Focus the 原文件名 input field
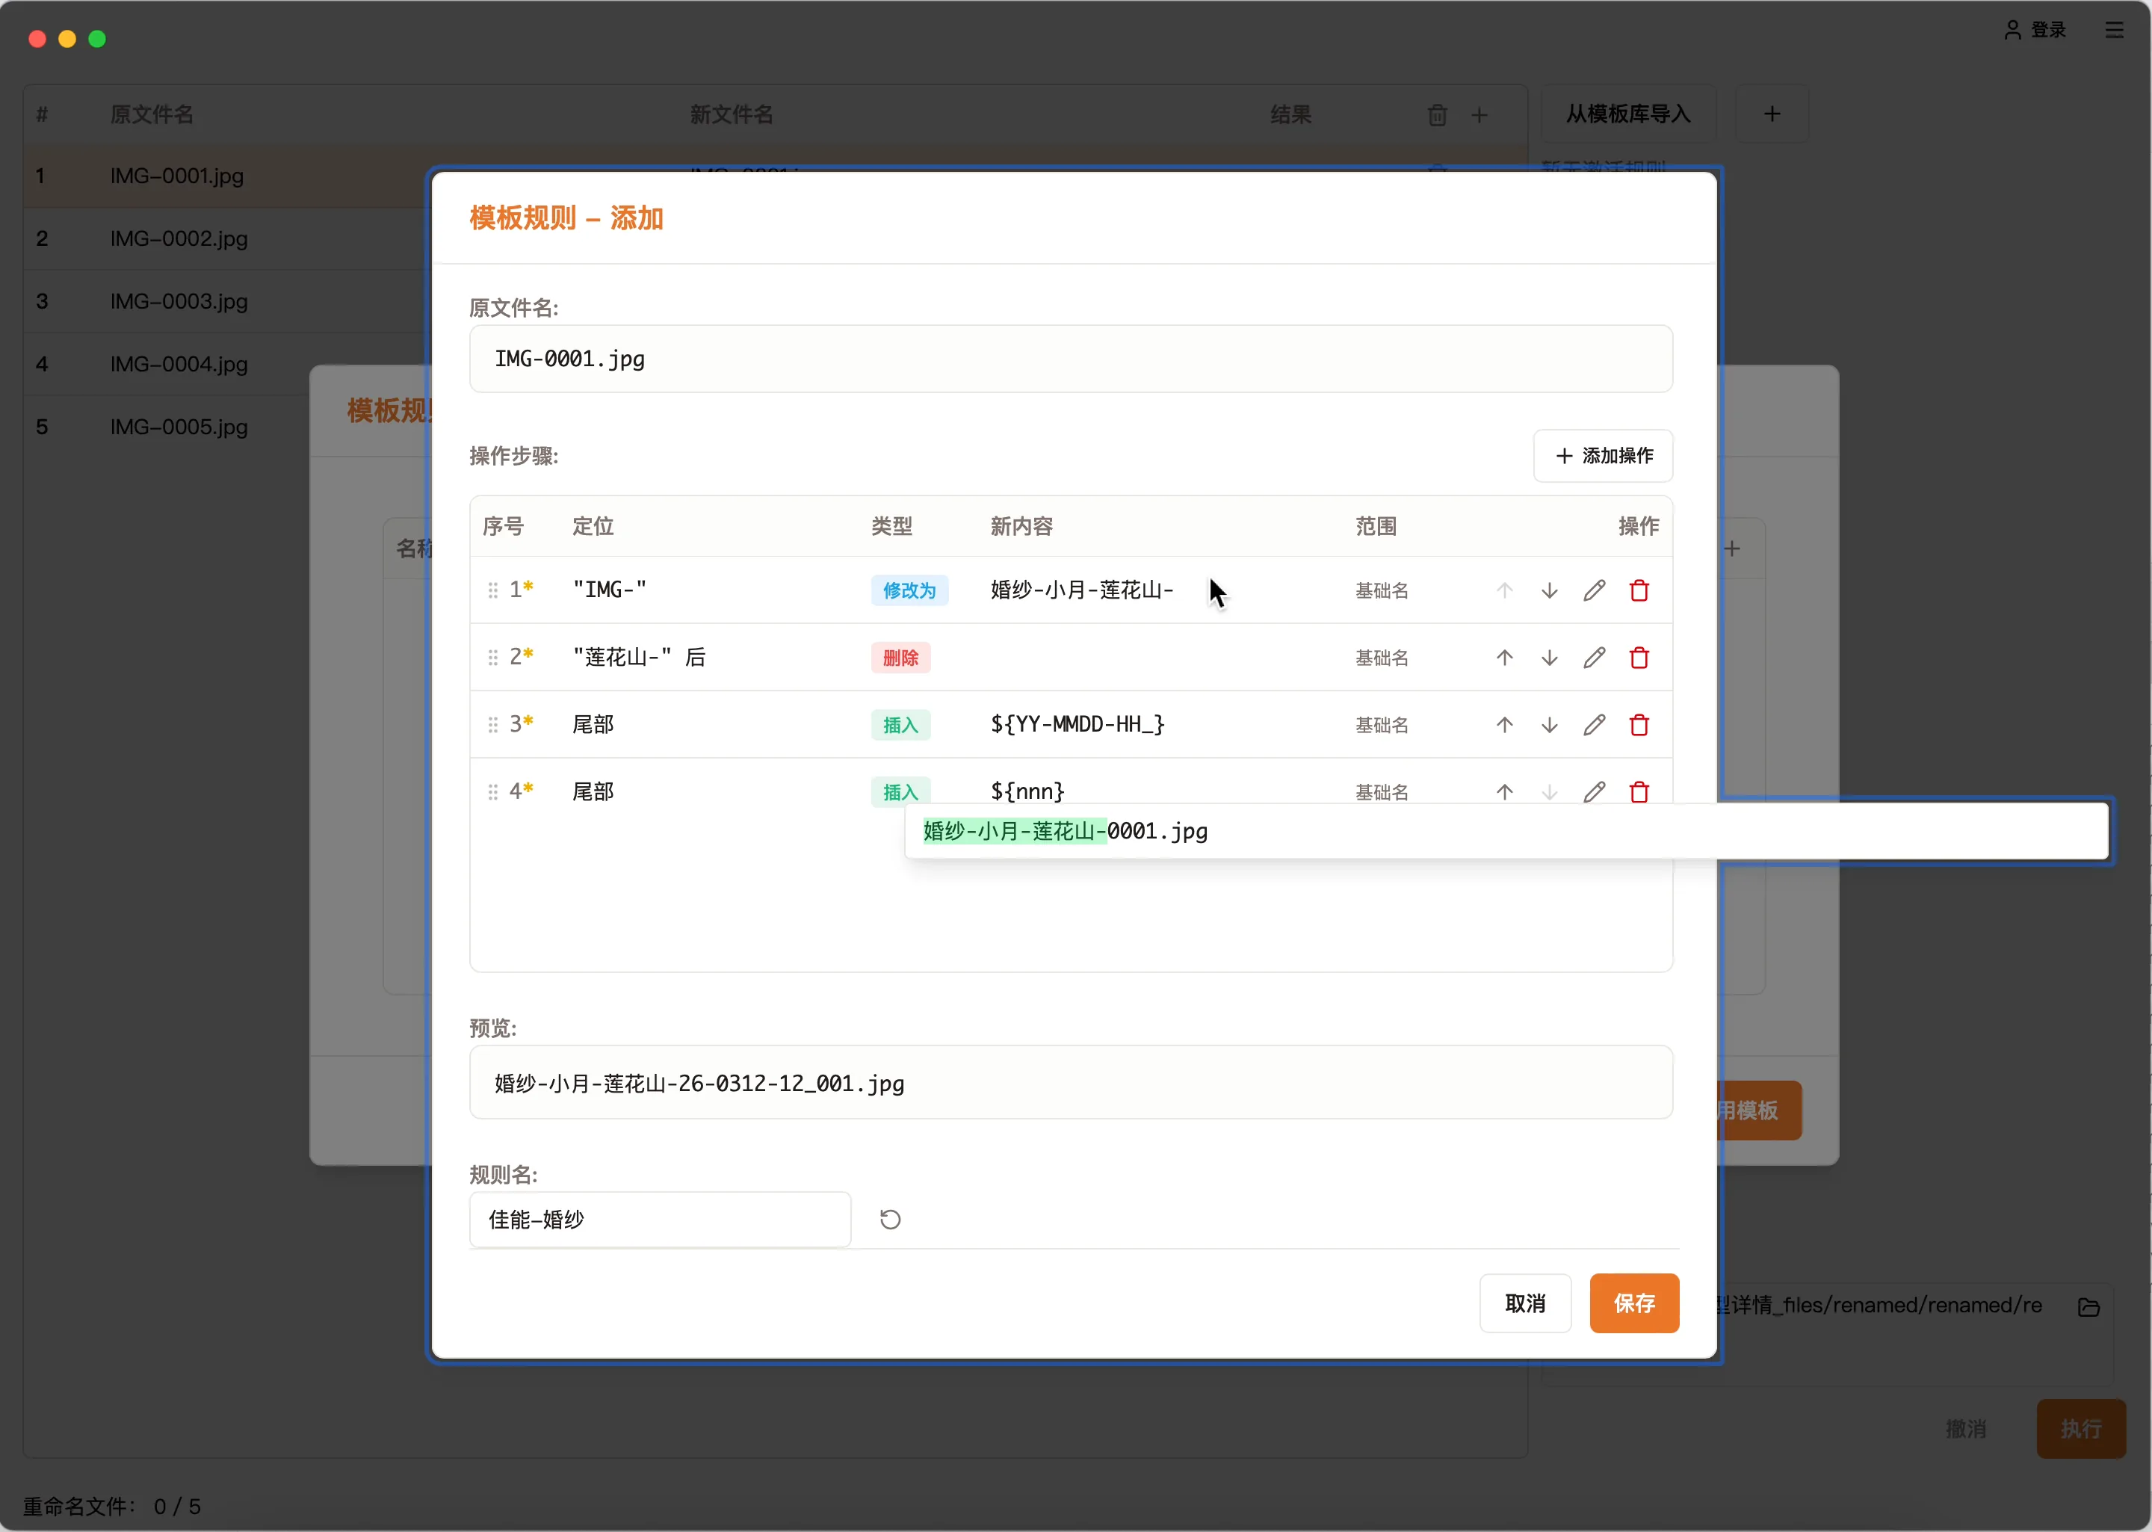 [x=1070, y=359]
